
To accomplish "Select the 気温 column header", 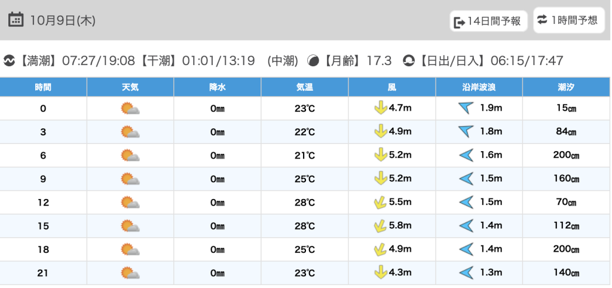I will (305, 87).
